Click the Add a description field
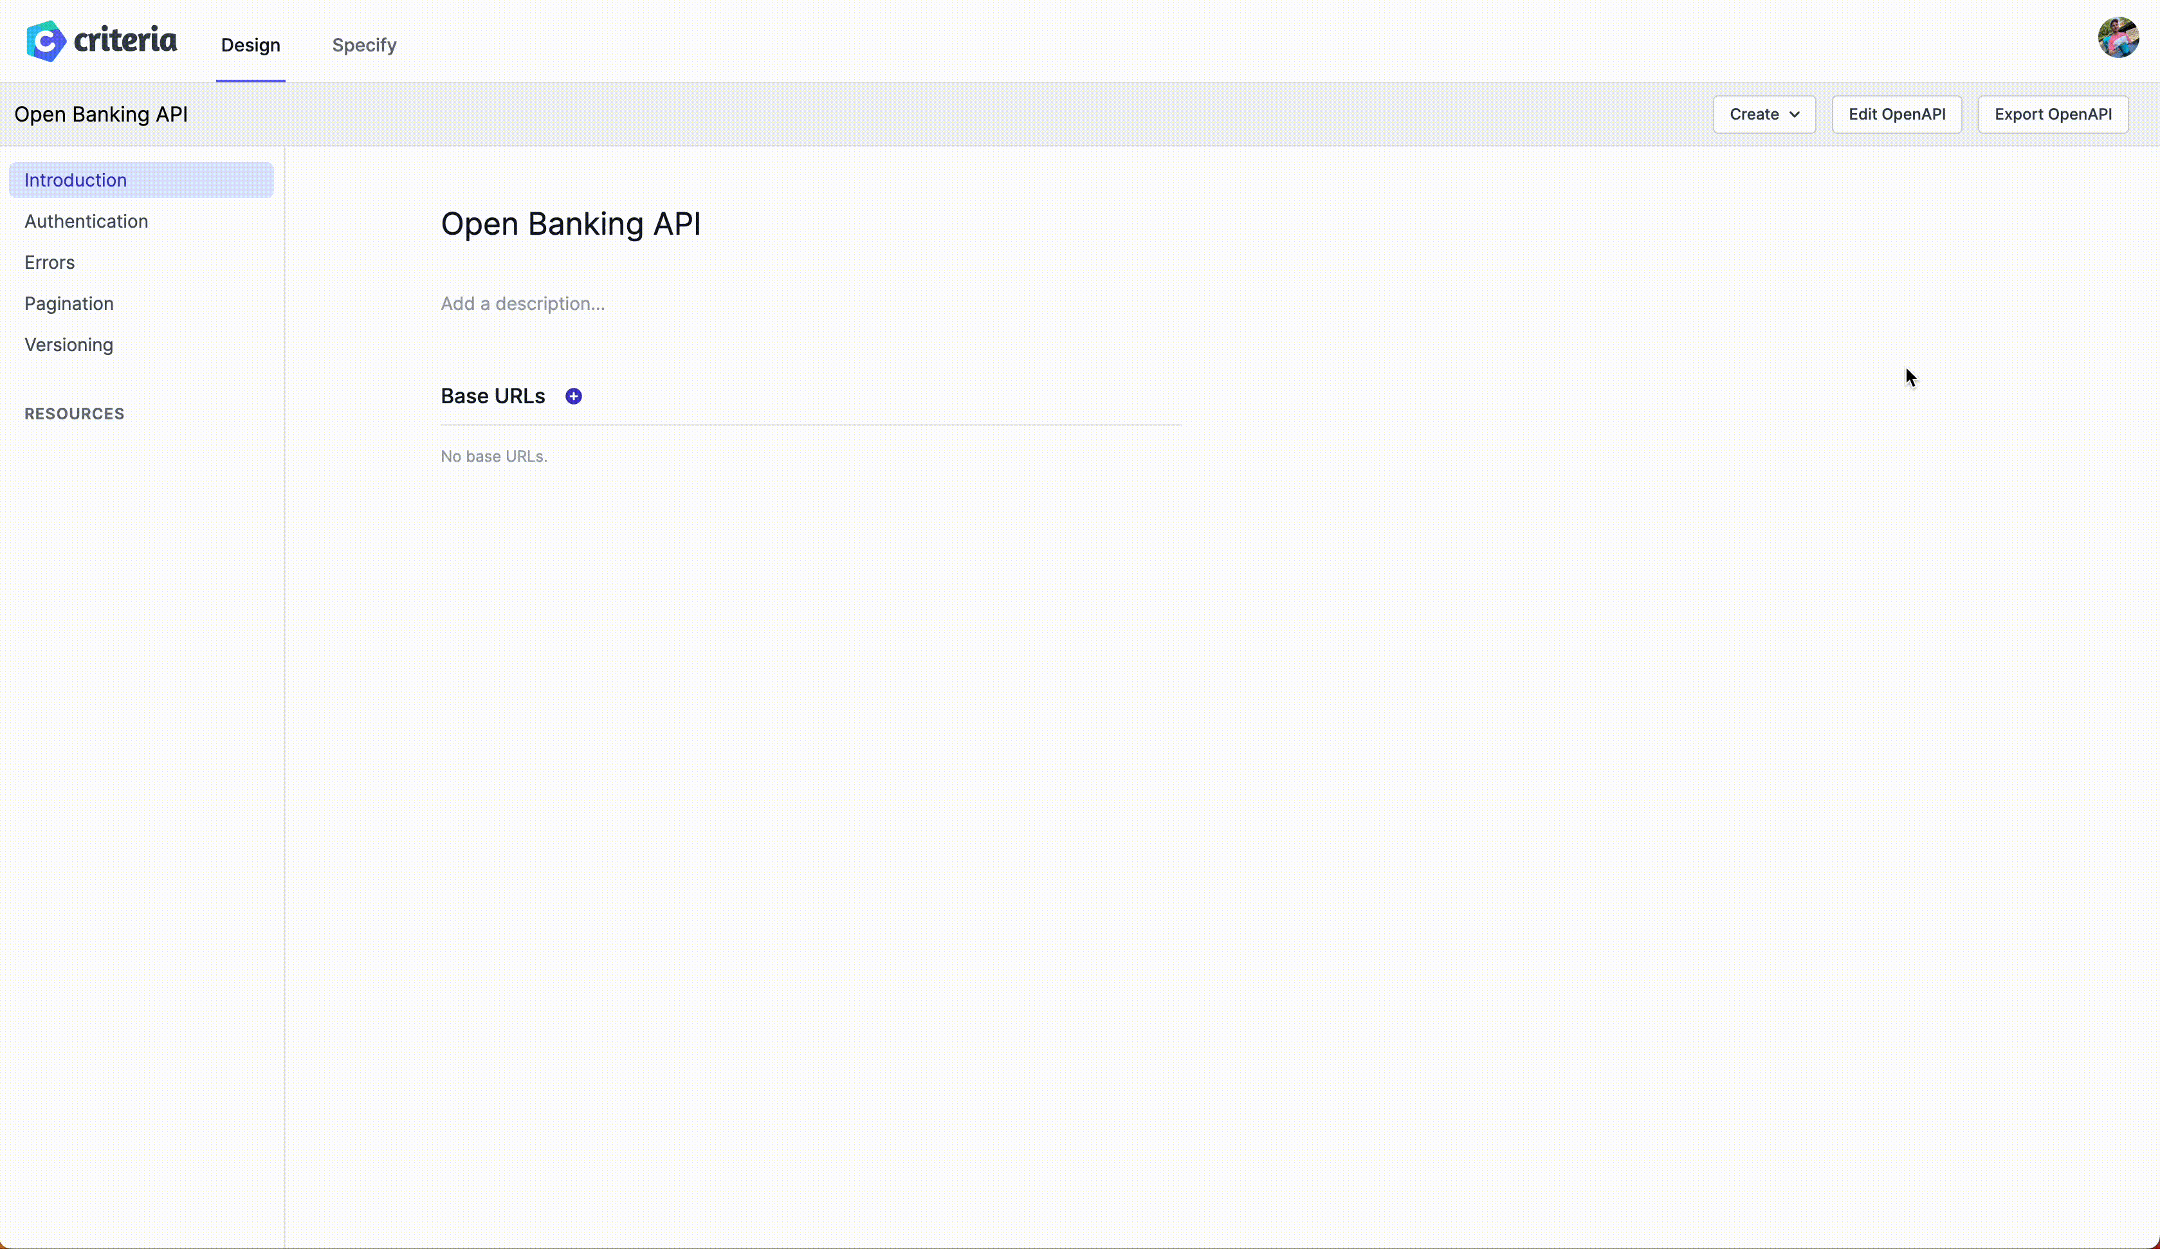Image resolution: width=2160 pixels, height=1249 pixels. (523, 304)
